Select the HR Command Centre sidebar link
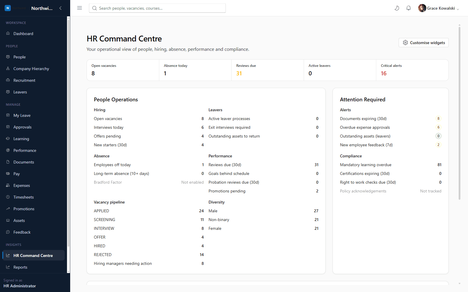The height and width of the screenshot is (292, 468). click(33, 255)
